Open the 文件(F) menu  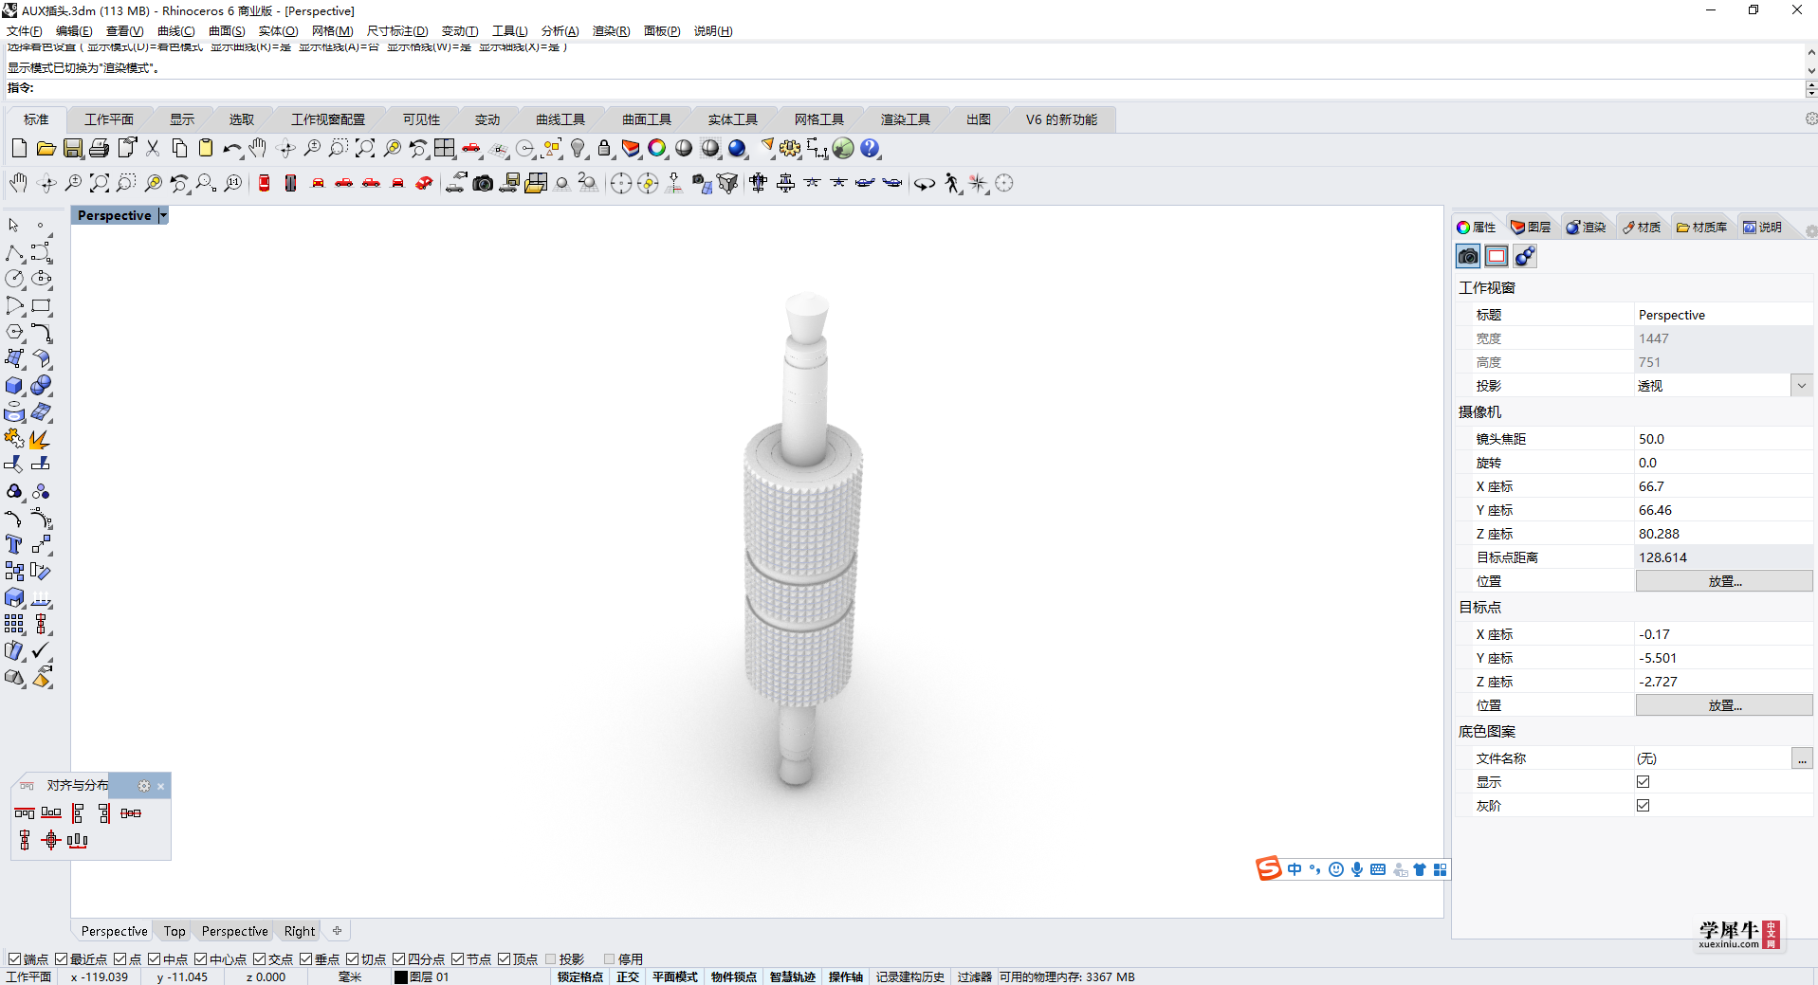pos(25,31)
